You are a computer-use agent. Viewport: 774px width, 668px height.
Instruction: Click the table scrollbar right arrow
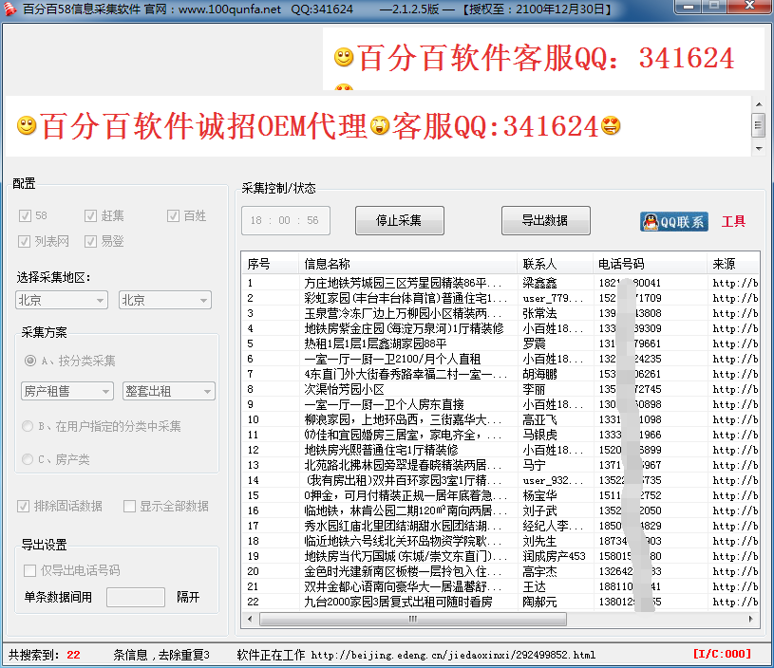751,619
